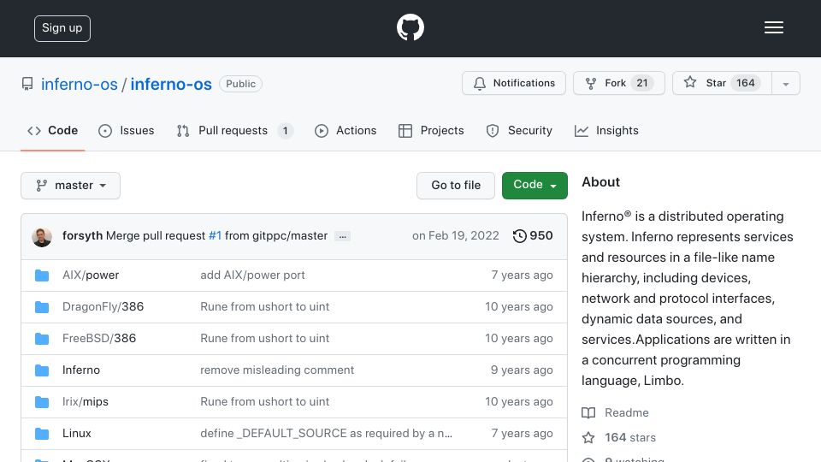Viewport: 821px width, 462px height.
Task: Click the FreeBSD/386 folder icon
Action: click(x=42, y=339)
